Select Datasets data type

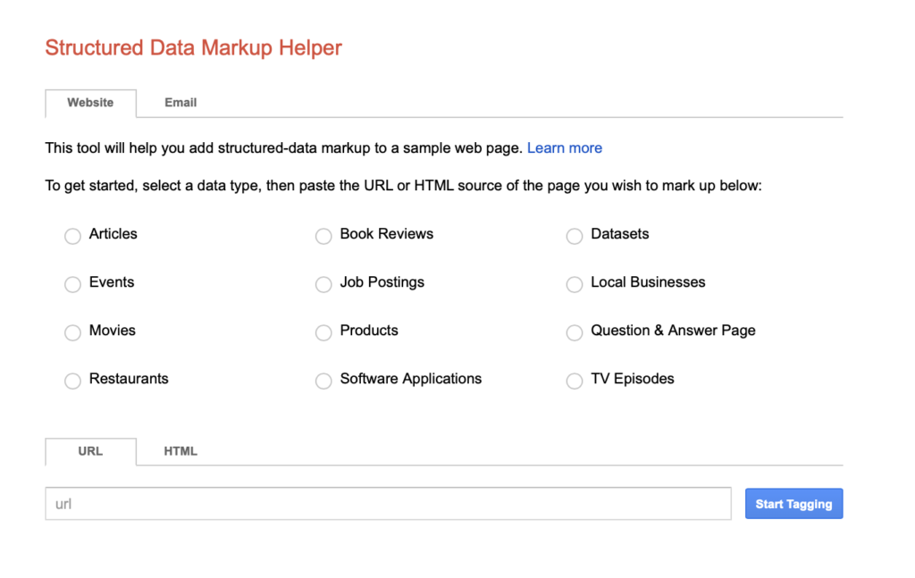pyautogui.click(x=575, y=236)
